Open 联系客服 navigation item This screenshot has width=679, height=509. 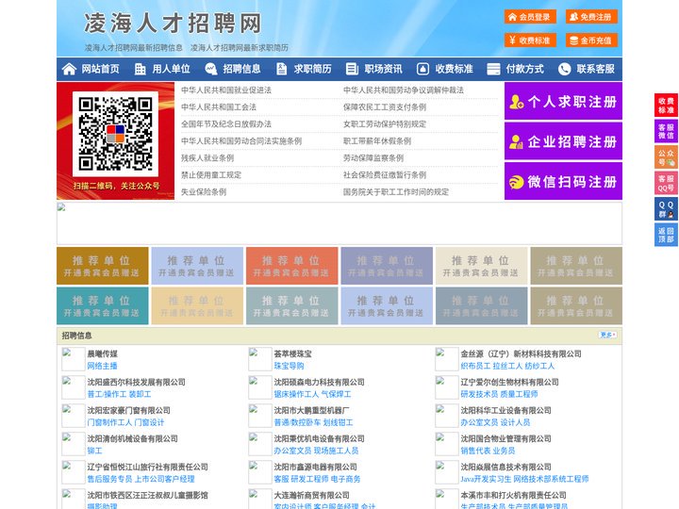tap(595, 69)
